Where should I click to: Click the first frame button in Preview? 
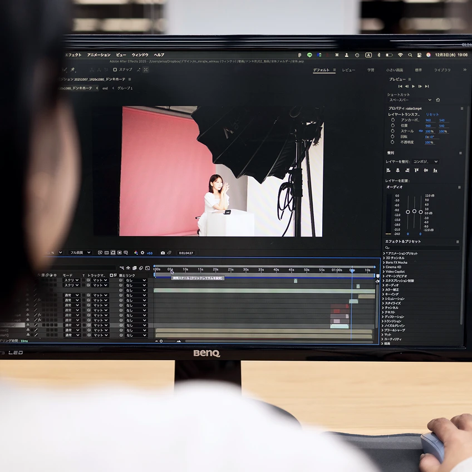(400, 86)
